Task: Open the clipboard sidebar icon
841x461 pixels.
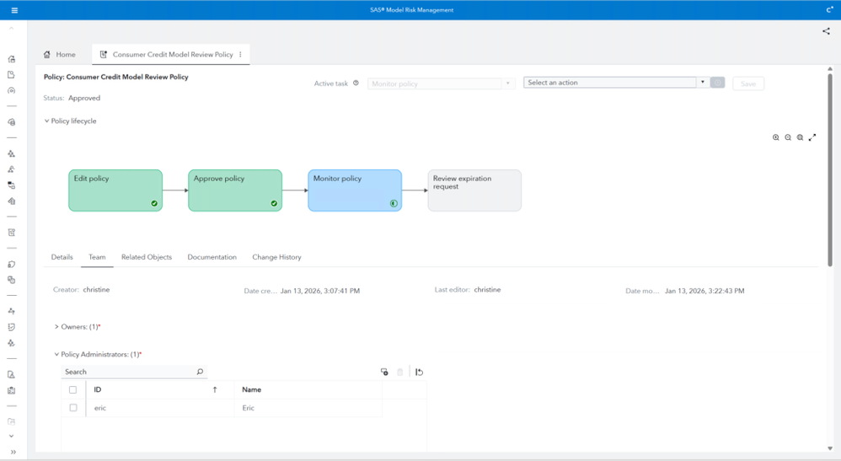Action: 11,390
